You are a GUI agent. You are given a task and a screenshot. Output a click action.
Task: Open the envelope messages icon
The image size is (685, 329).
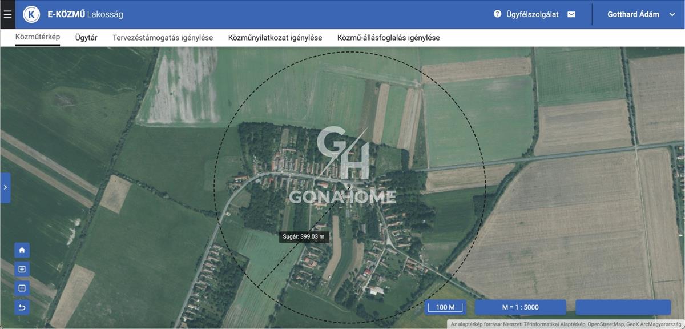[x=571, y=14]
